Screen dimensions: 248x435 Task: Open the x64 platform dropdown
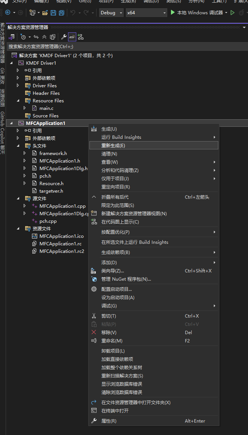point(146,13)
